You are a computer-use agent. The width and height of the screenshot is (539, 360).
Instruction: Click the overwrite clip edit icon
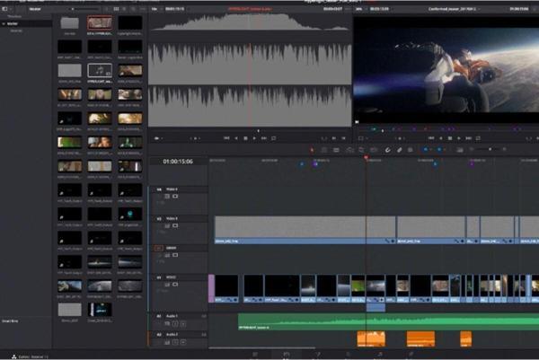[362, 150]
